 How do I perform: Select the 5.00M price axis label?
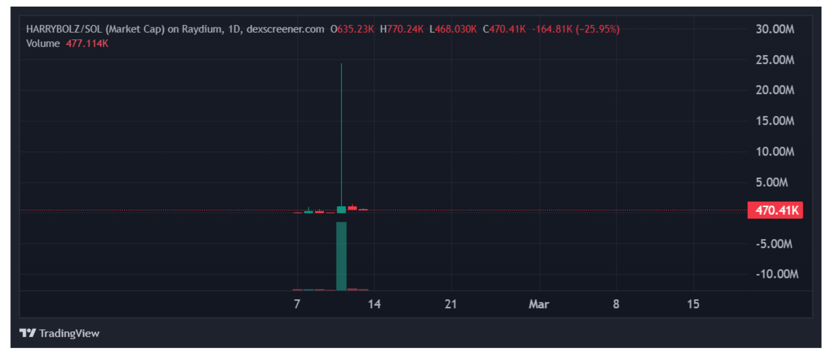(x=772, y=182)
